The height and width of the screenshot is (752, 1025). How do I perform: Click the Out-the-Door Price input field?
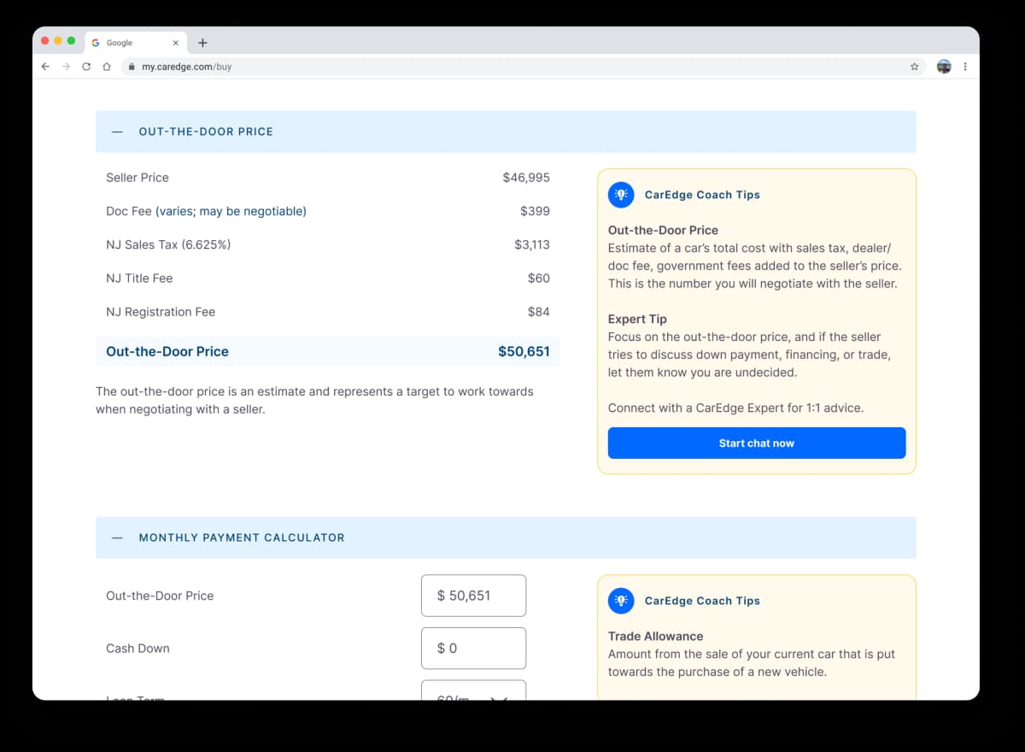[473, 596]
